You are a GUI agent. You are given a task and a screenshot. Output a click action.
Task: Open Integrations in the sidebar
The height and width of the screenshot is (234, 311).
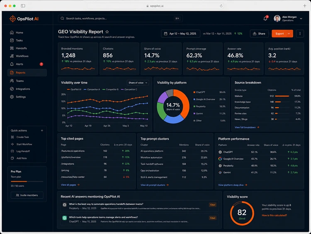[27, 89]
